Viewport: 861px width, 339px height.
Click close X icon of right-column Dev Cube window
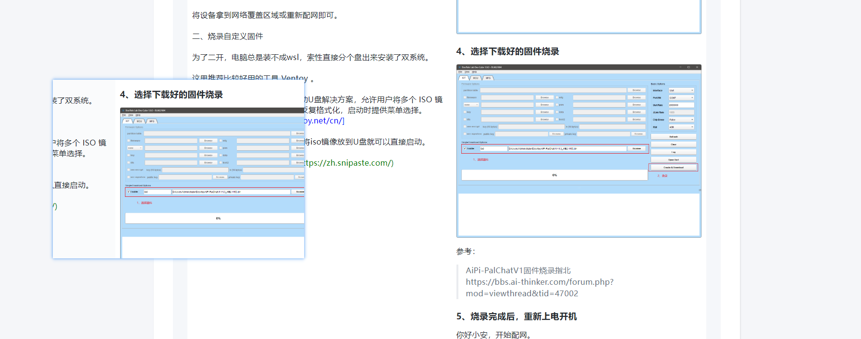697,67
